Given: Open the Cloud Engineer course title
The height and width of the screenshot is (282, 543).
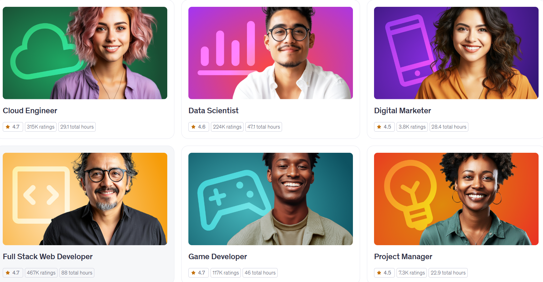Looking at the screenshot, I should (x=30, y=110).
